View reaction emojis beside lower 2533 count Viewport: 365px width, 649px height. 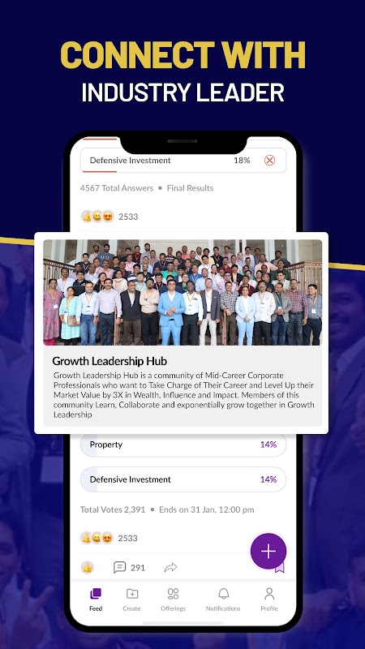pos(97,538)
